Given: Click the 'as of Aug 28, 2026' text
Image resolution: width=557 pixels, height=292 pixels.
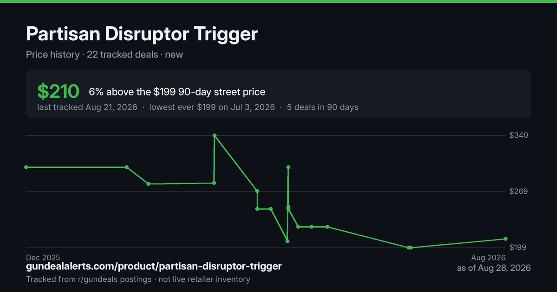Looking at the screenshot, I should coord(494,268).
